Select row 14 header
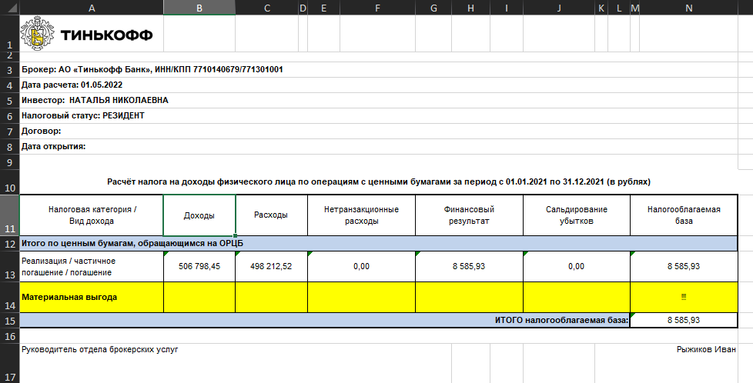Viewport: 753px width, 383px height. coord(9,297)
